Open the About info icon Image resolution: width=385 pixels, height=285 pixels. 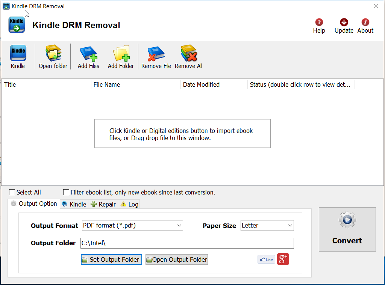[x=365, y=23]
